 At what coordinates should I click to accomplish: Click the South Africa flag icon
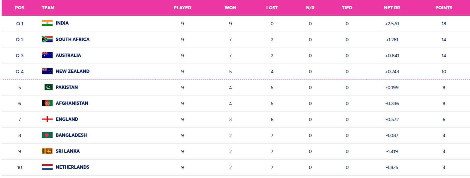pyautogui.click(x=47, y=39)
